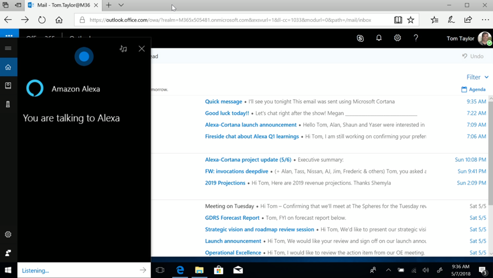Open Cortana Devices icon in sidebar

point(8,104)
